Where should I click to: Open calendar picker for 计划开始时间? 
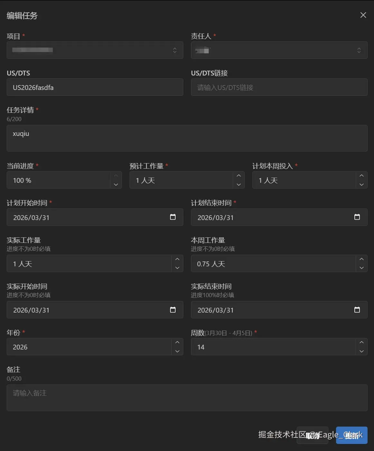[x=173, y=217]
